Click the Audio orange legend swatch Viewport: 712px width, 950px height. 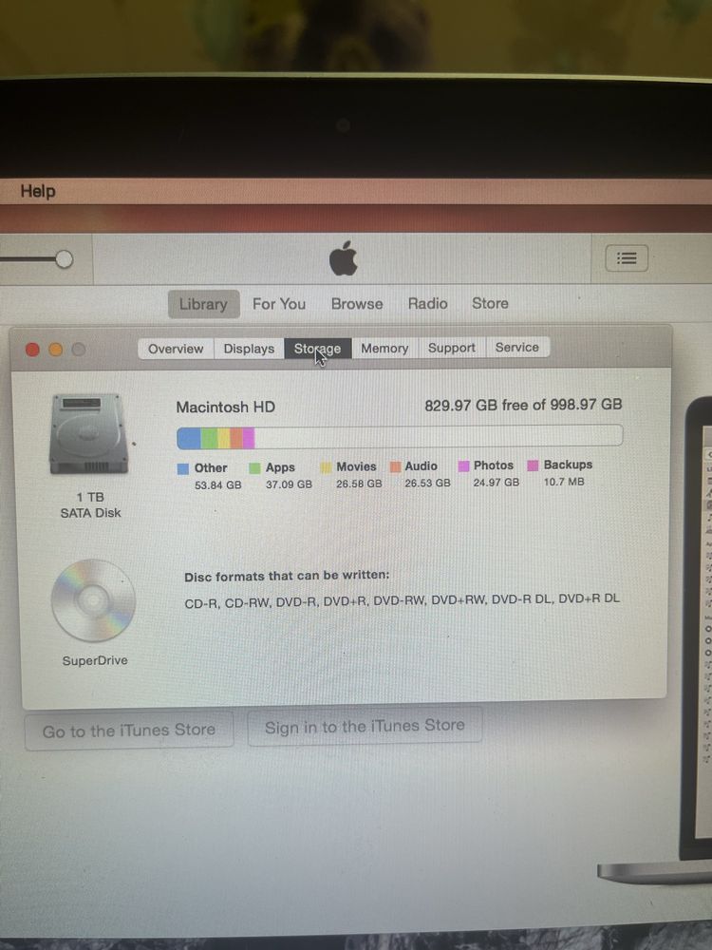[395, 466]
